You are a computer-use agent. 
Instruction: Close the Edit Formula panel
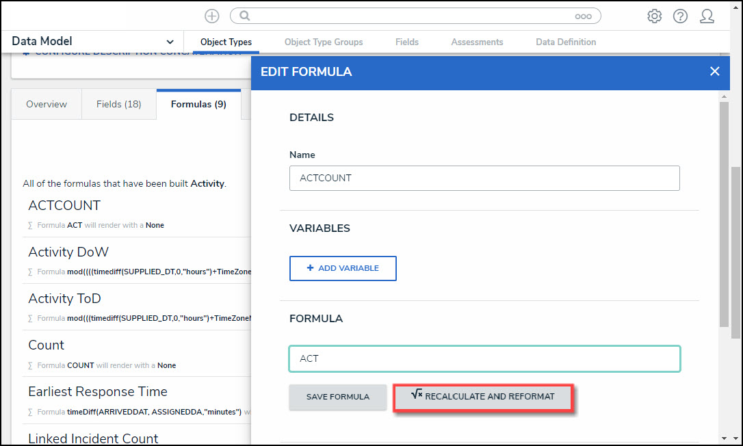point(714,71)
